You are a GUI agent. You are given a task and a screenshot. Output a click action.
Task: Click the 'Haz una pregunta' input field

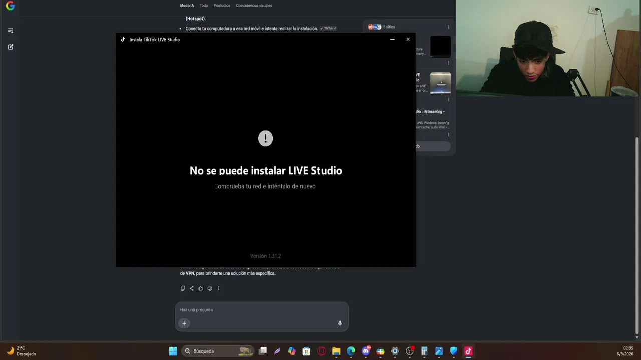coord(261,310)
